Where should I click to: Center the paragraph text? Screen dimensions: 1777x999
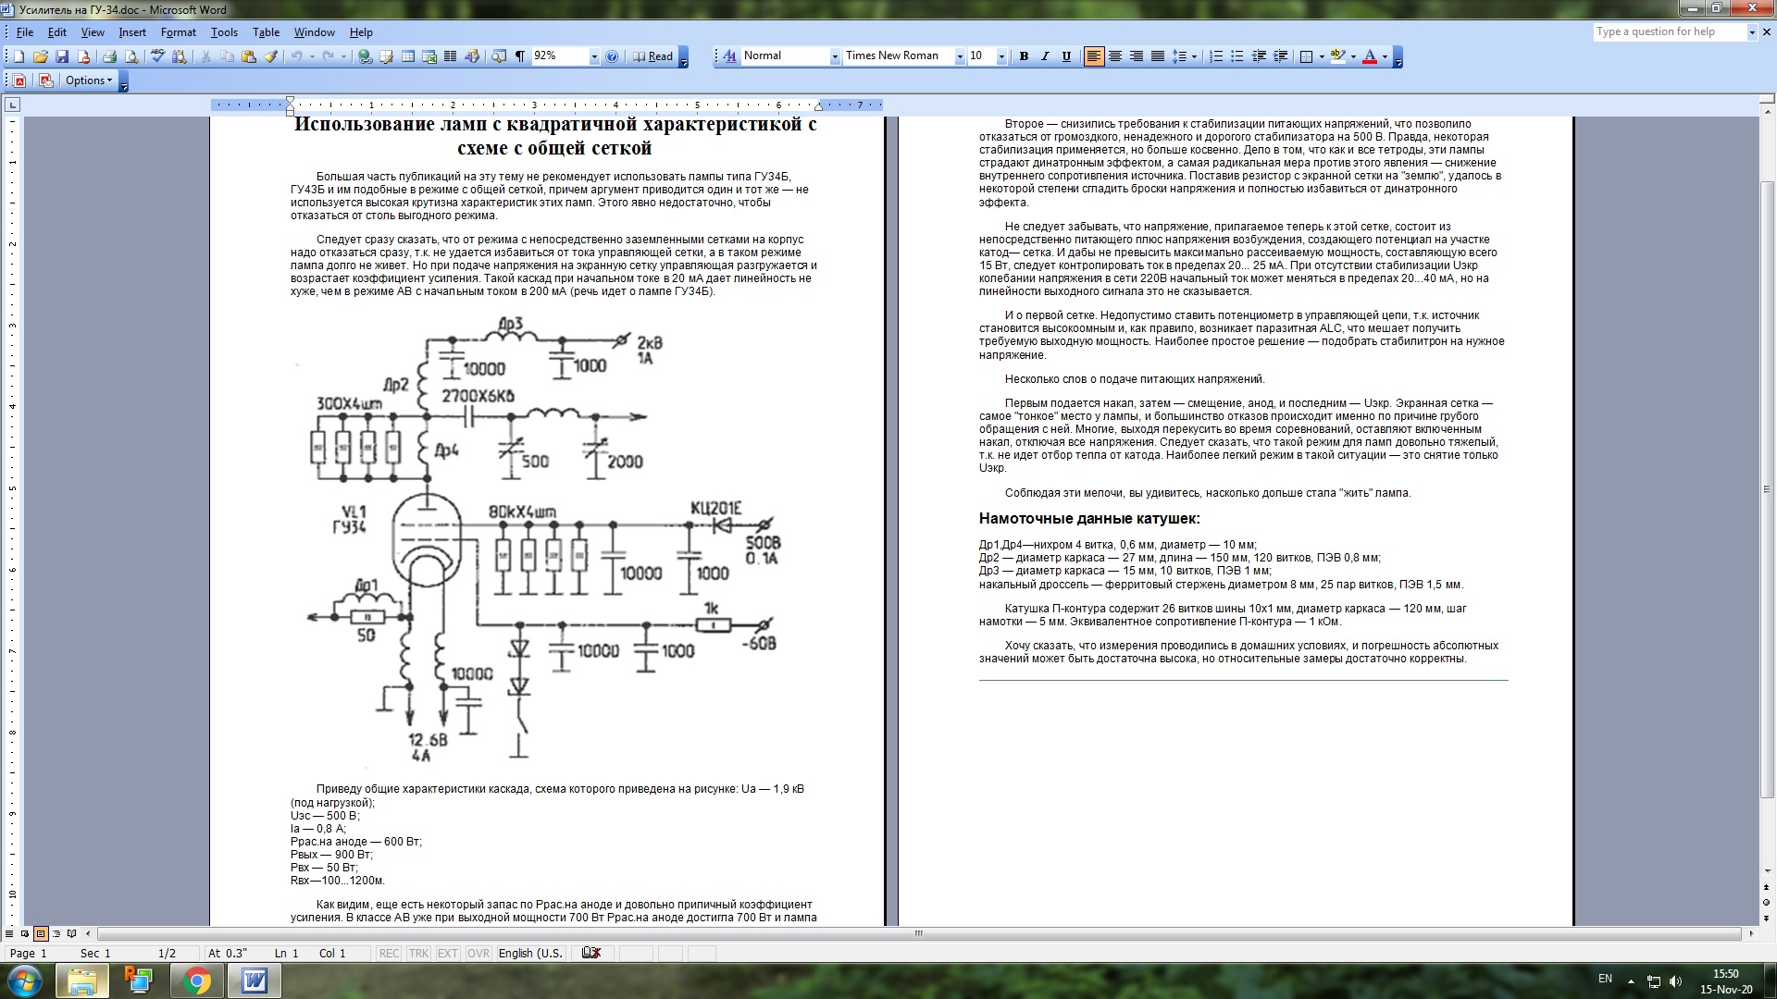click(x=1115, y=56)
